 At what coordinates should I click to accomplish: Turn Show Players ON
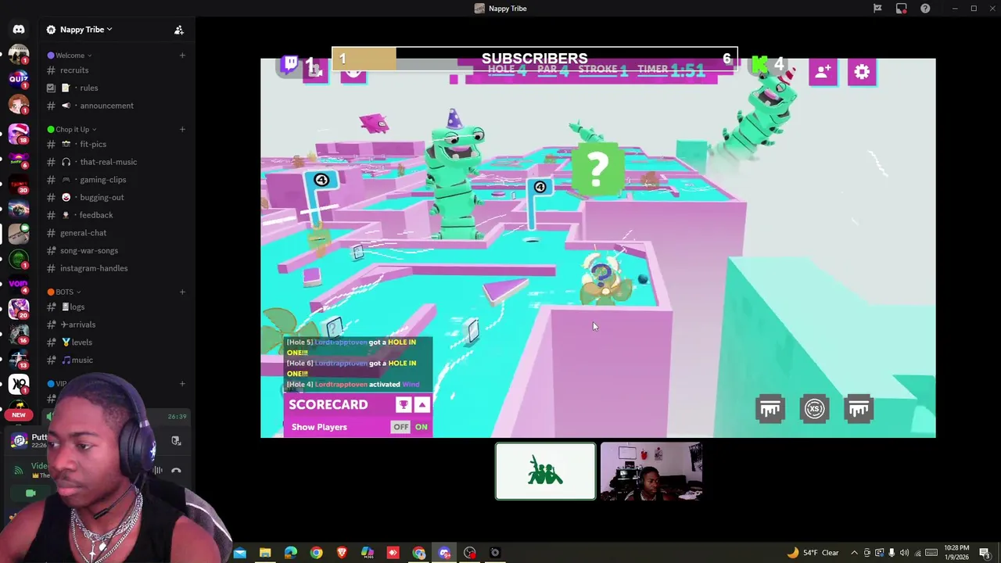coord(421,427)
